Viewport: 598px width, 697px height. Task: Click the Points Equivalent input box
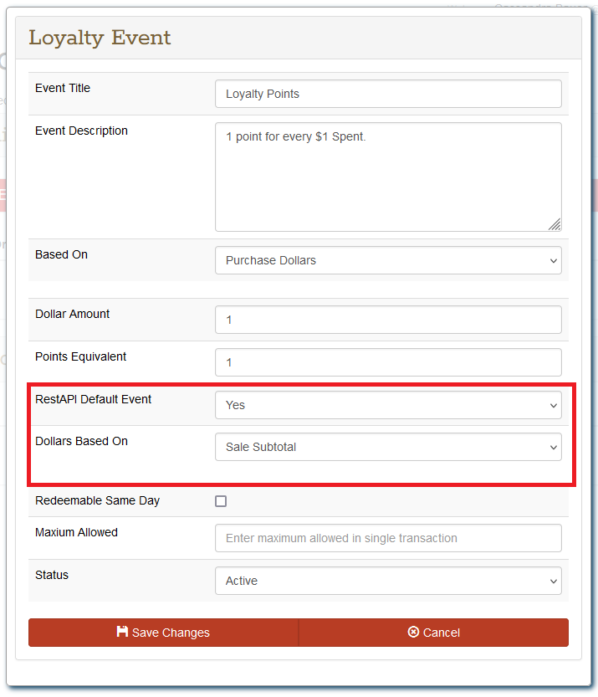tap(388, 362)
